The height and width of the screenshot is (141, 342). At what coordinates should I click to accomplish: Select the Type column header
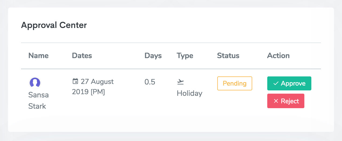click(185, 56)
